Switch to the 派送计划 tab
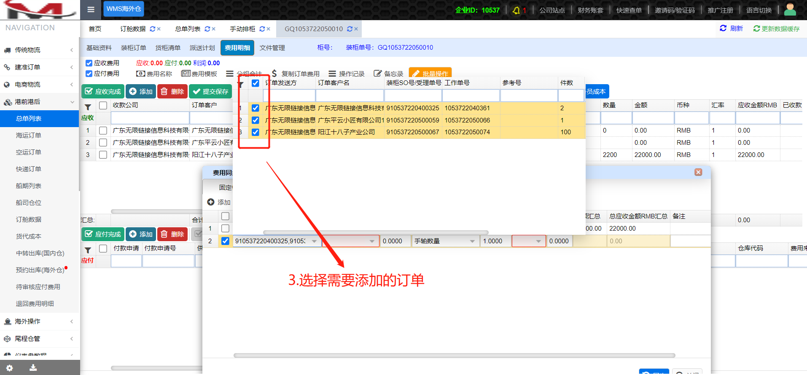The image size is (807, 375). click(x=202, y=48)
